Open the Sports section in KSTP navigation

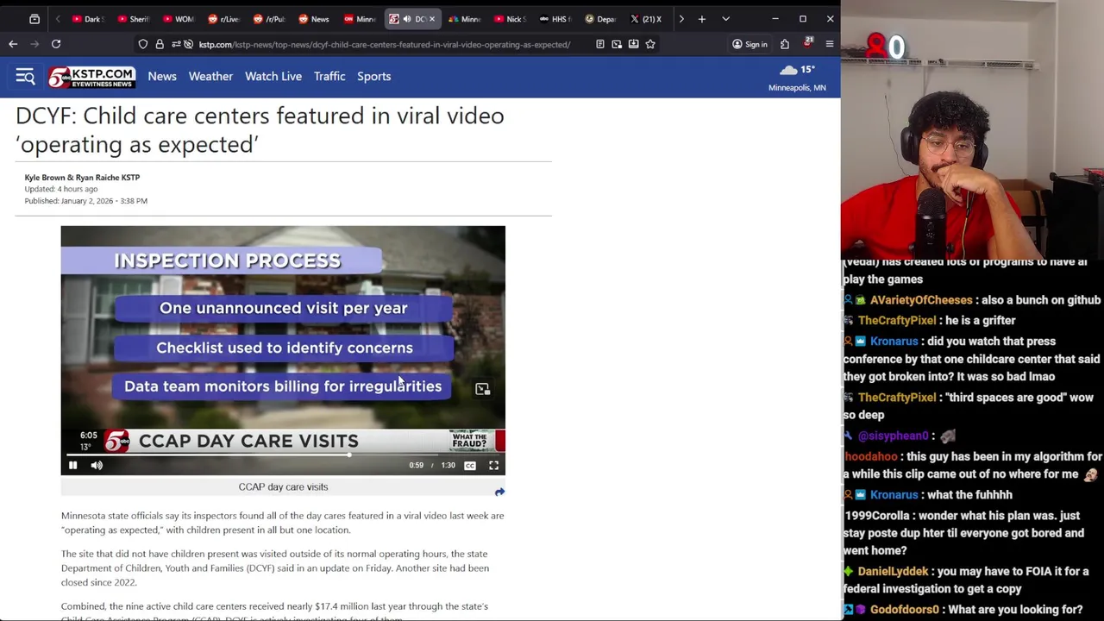tap(374, 77)
